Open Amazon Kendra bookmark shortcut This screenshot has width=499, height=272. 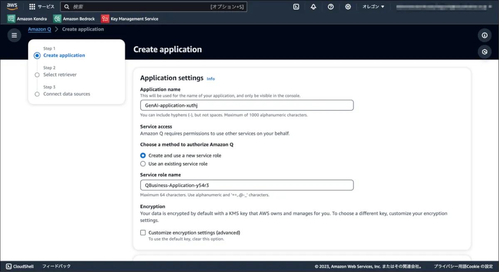(x=27, y=19)
